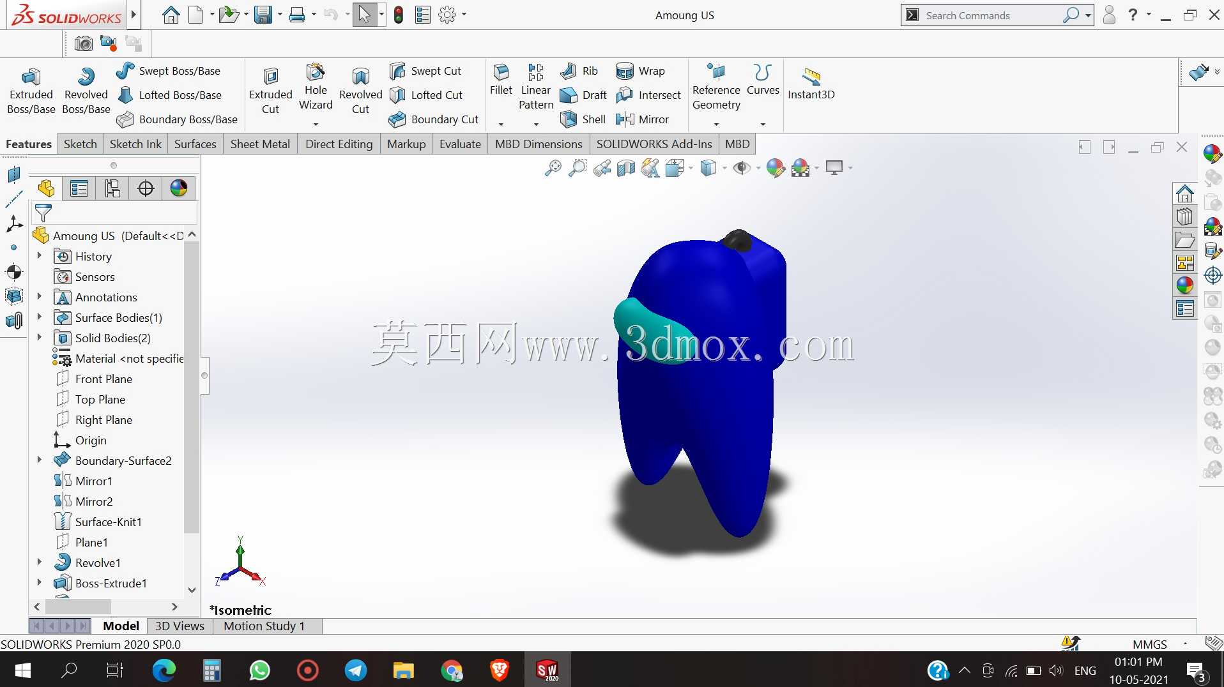Image resolution: width=1224 pixels, height=687 pixels.
Task: Click the Rebuild traffic light icon
Action: click(x=399, y=15)
